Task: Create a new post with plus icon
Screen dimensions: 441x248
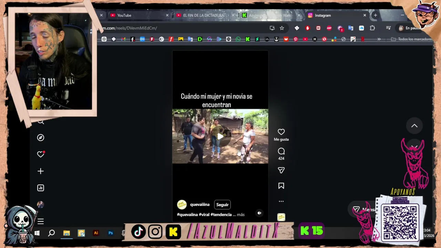Action: point(41,171)
